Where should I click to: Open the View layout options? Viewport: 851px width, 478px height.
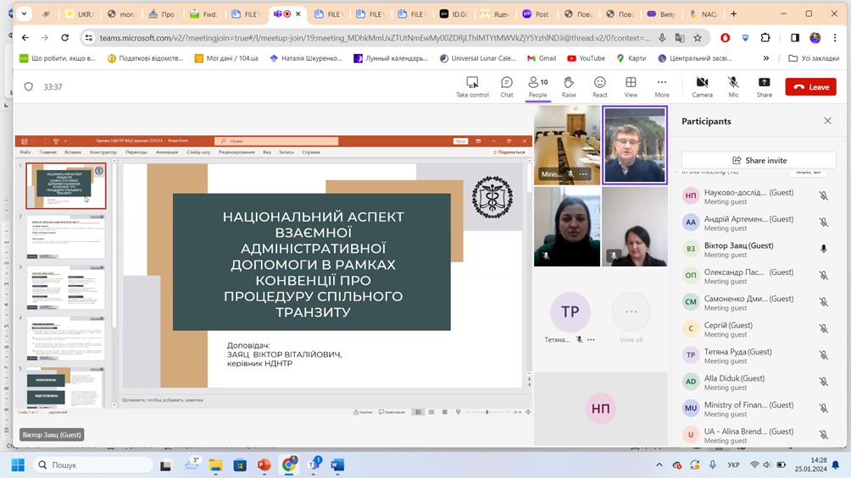coord(631,86)
